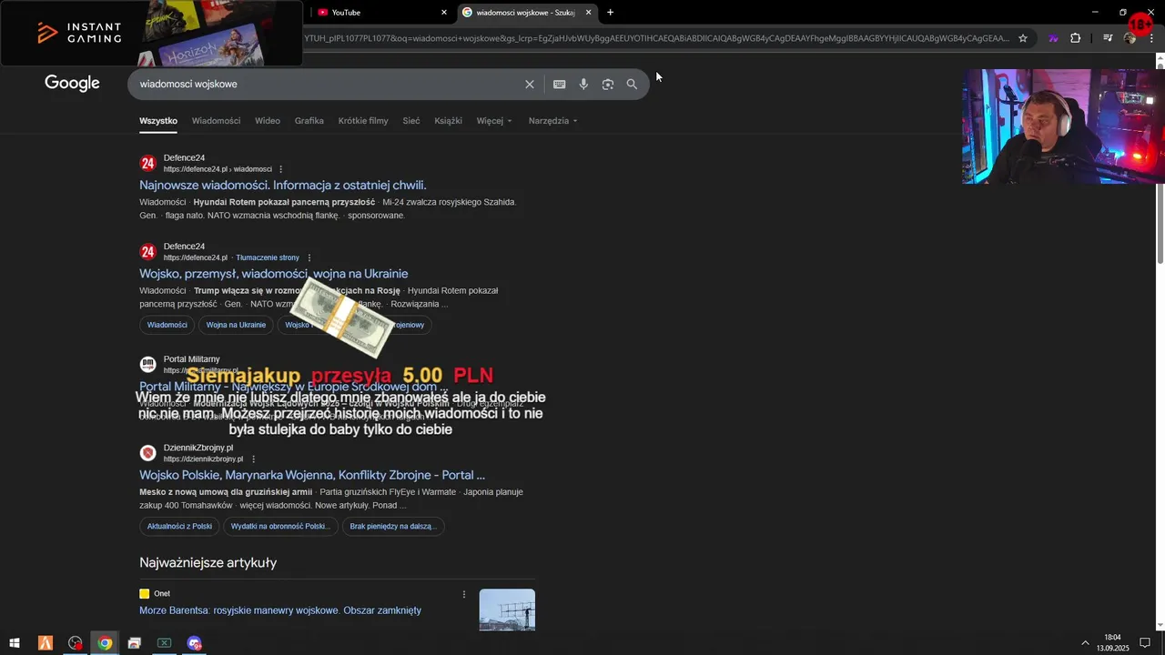Open 'Wojsko Polskie, Marynarka Wojenna' result link

(x=312, y=475)
